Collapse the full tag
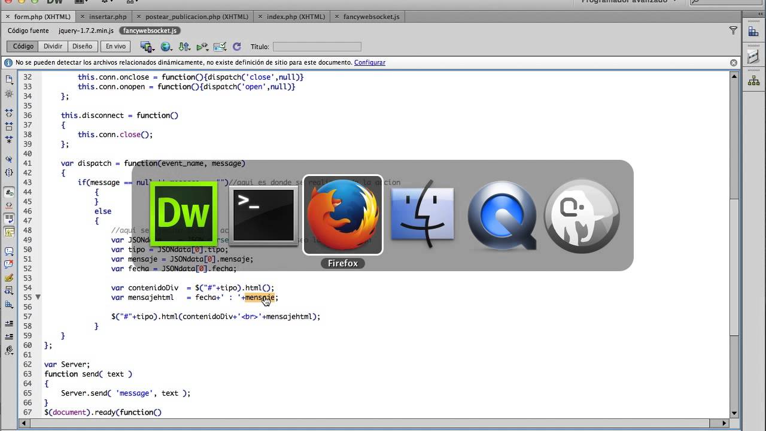The height and width of the screenshot is (431, 766). [9, 113]
